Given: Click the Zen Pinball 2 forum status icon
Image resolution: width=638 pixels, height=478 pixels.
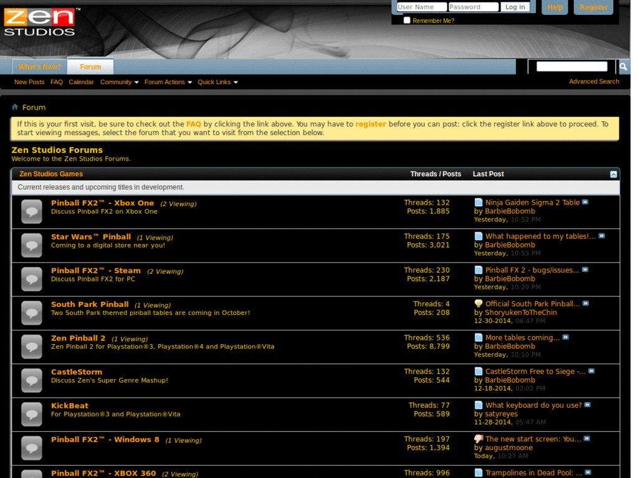Looking at the screenshot, I should pyautogui.click(x=32, y=346).
